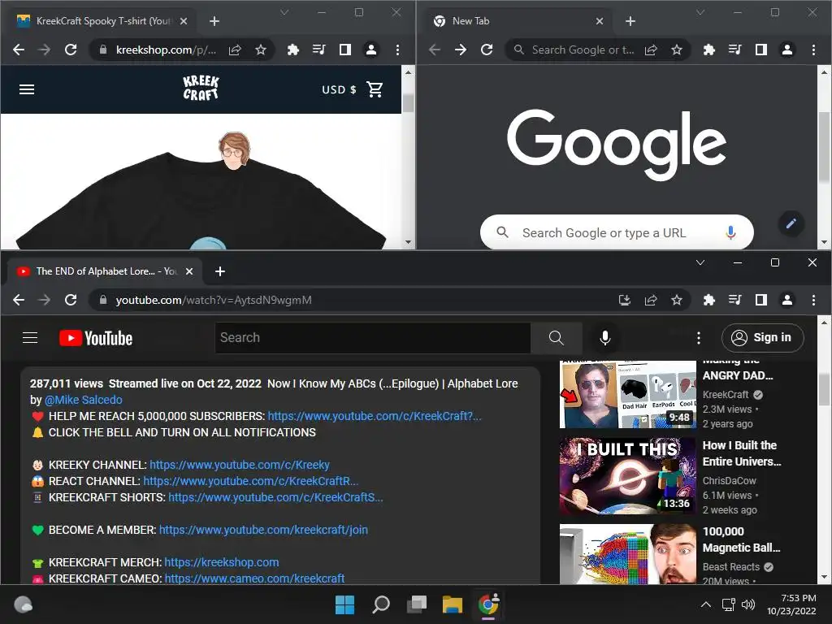Select The END of Alphabet Lore tab
This screenshot has height=624, width=832.
tap(105, 271)
